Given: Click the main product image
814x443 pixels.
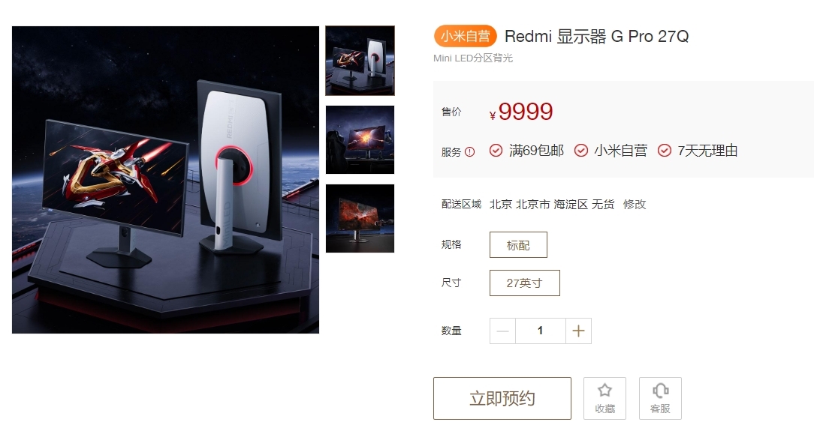Looking at the screenshot, I should [166, 180].
